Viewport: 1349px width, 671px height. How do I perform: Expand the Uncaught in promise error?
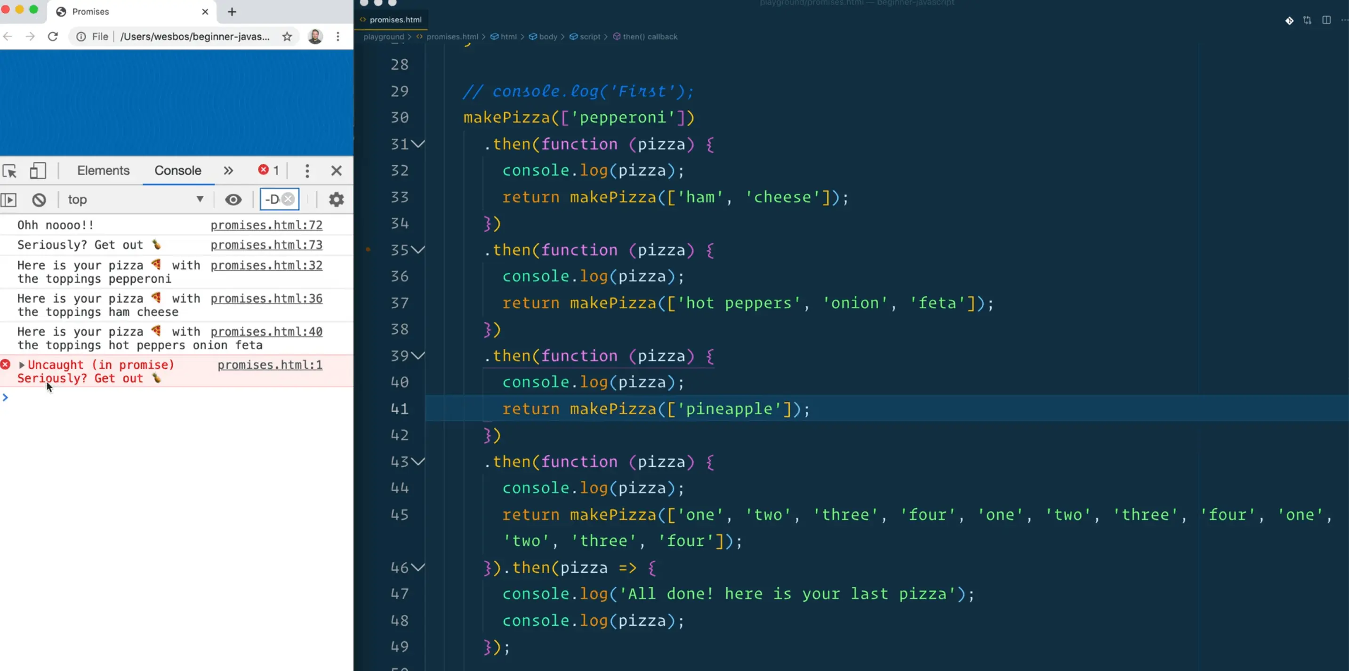click(x=22, y=365)
